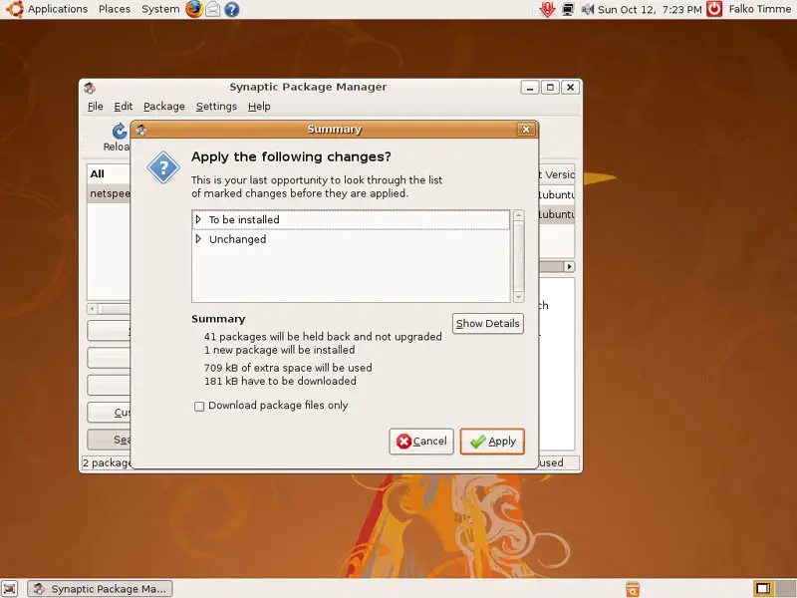797x598 pixels.
Task: Click the blue Help icon in top panel
Action: pyautogui.click(x=232, y=9)
